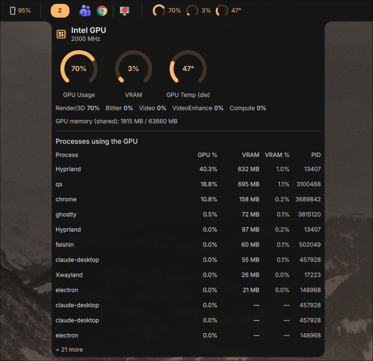This screenshot has width=373, height=361.
Task: Click PID 17223 in the Xwayland row
Action: tap(313, 275)
